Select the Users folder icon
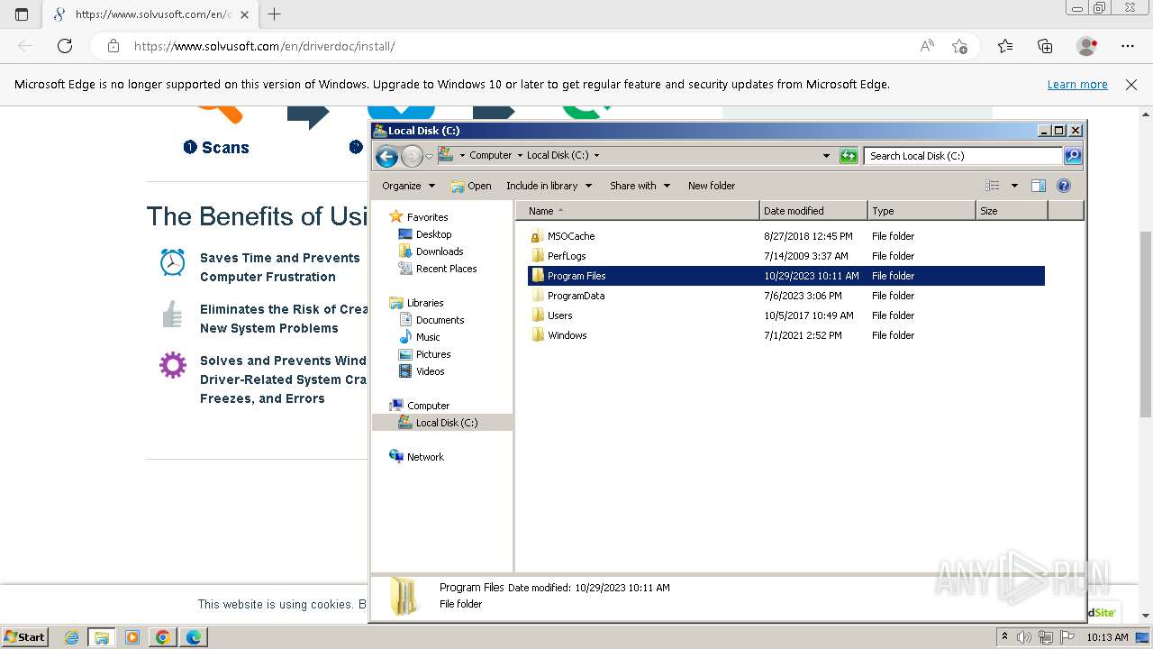 click(537, 315)
